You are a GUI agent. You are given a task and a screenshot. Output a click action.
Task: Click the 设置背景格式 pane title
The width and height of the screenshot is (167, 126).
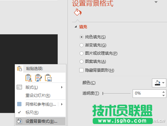coord(93,3)
